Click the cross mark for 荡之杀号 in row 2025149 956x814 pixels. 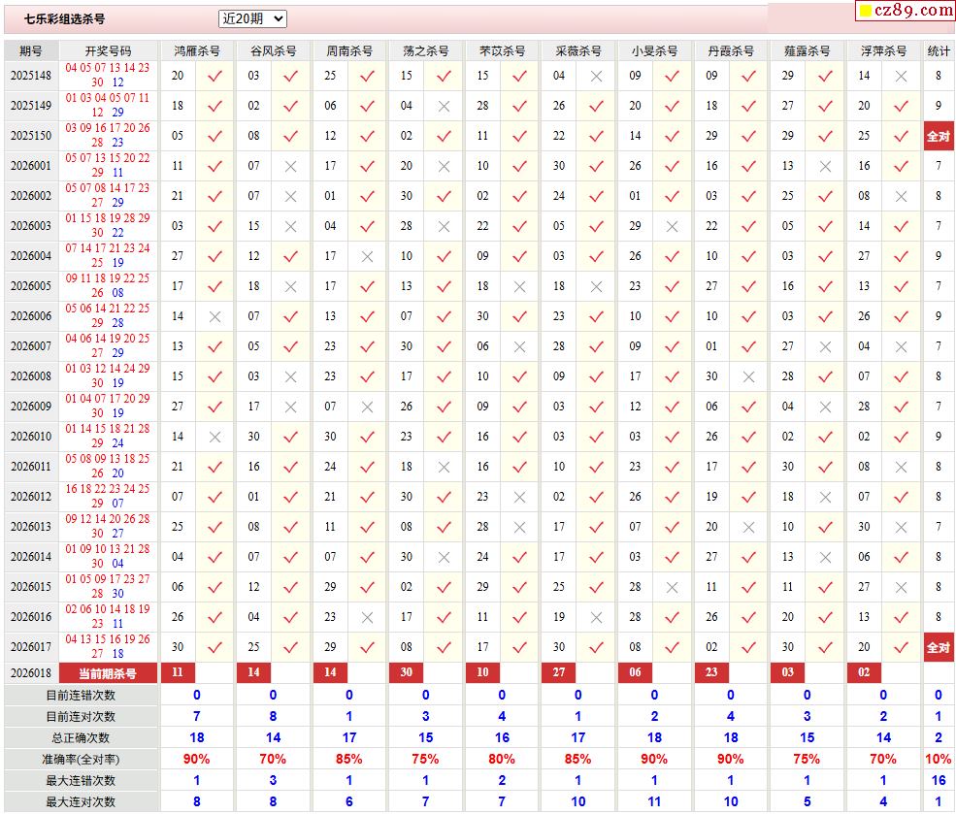pyautogui.click(x=444, y=106)
